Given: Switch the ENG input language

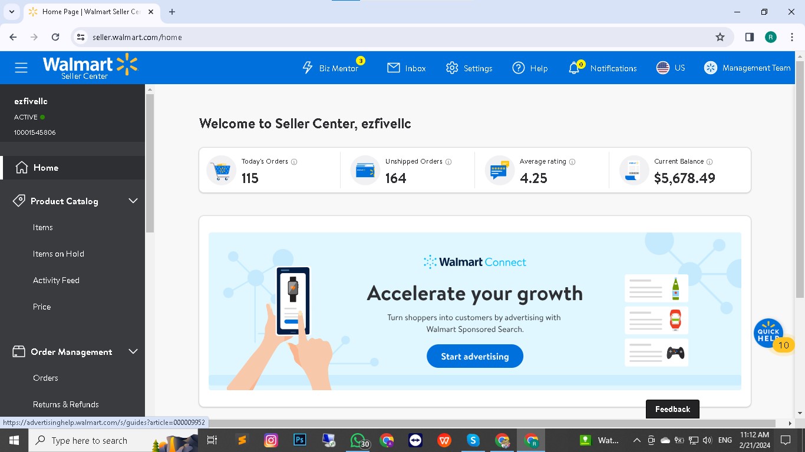Looking at the screenshot, I should [725, 440].
